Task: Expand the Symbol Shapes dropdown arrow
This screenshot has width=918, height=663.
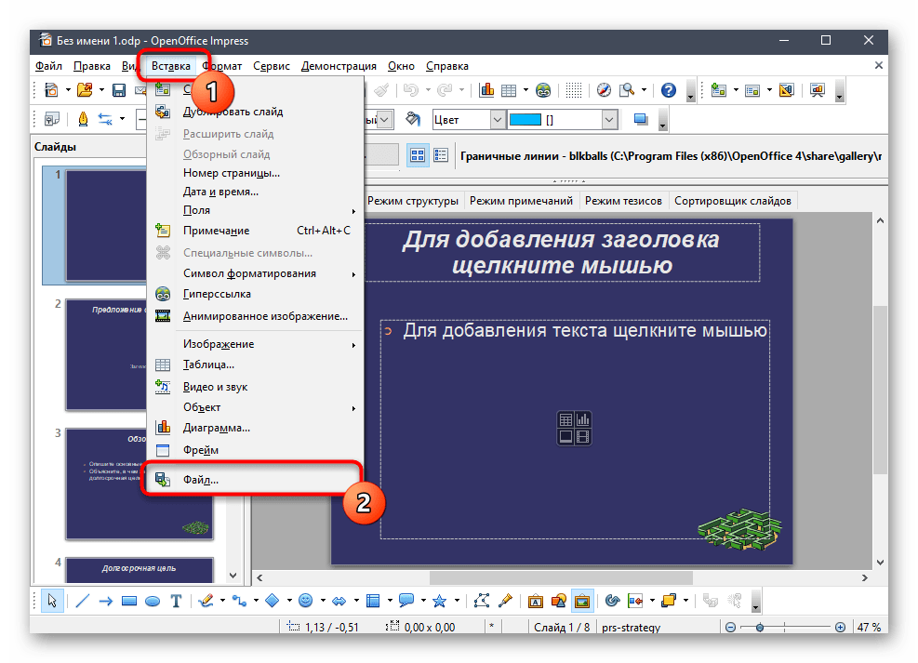Action: click(322, 601)
